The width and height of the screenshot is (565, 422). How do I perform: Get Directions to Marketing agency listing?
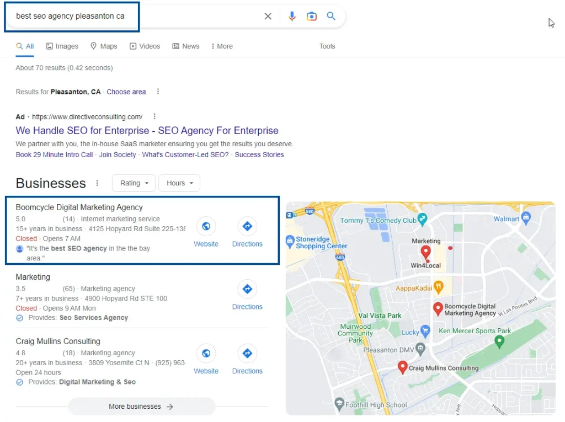point(247,289)
